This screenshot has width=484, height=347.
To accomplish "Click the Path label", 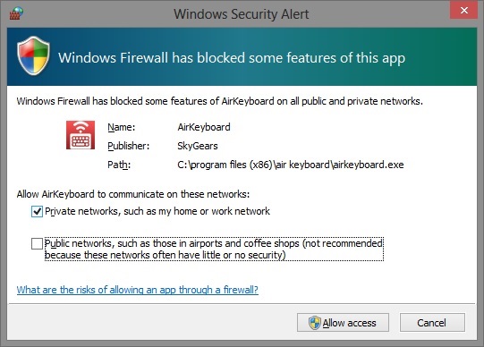I will (119, 165).
